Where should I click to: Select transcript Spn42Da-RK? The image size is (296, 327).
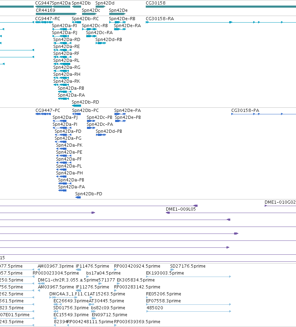pos(67,81)
